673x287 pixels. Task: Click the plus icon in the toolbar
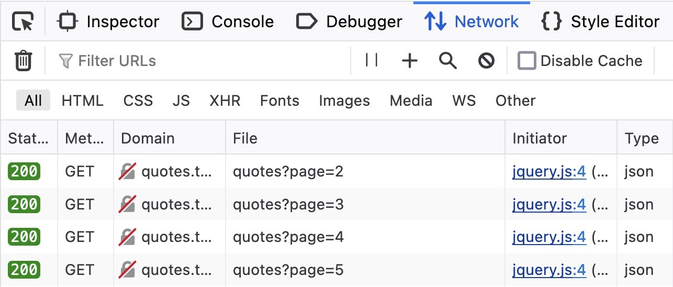(409, 61)
